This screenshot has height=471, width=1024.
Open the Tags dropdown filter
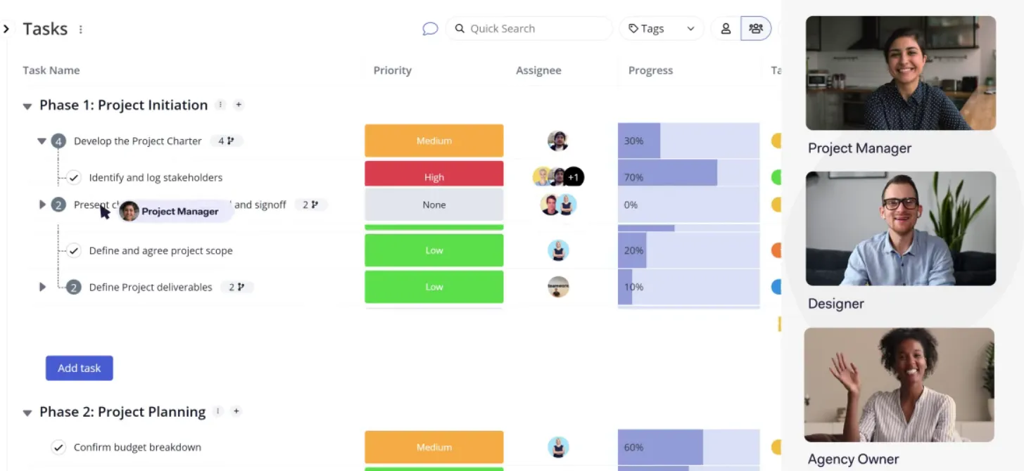(661, 29)
